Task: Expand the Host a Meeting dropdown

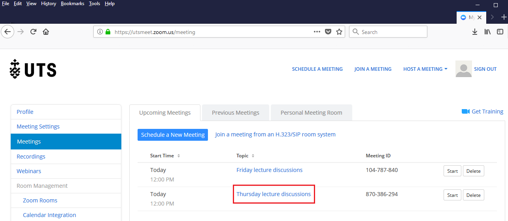Action: pos(425,69)
